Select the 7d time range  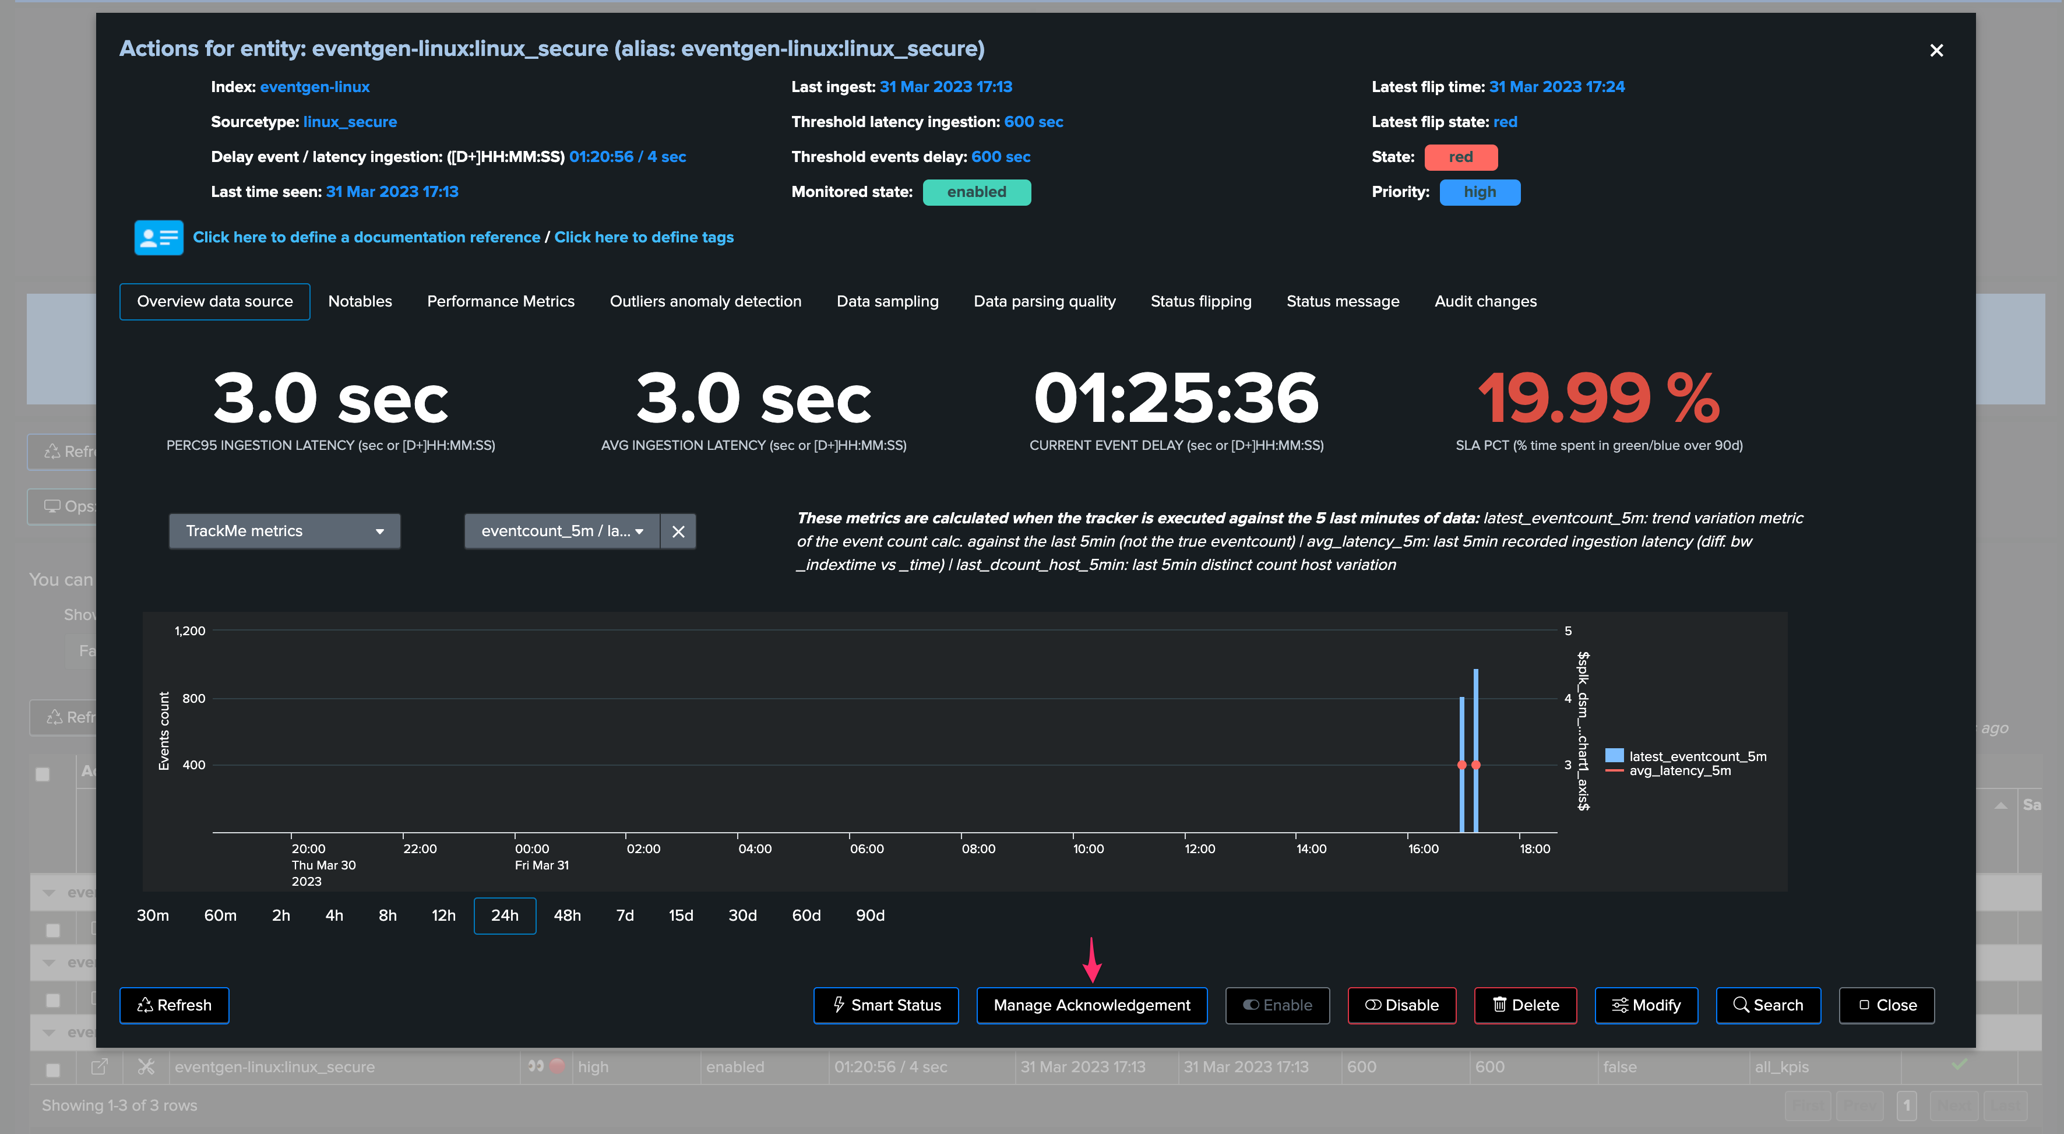(624, 915)
